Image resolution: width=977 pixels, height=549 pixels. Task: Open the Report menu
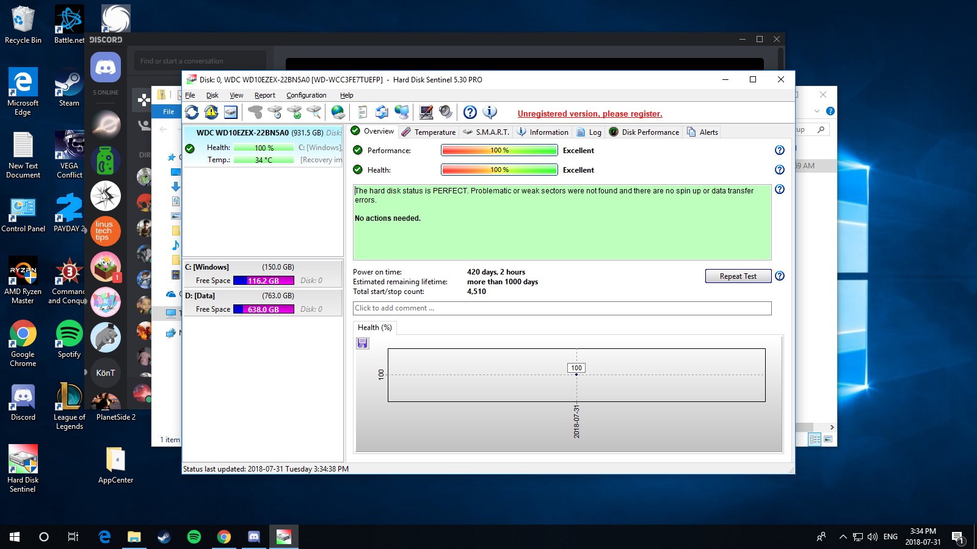point(265,95)
